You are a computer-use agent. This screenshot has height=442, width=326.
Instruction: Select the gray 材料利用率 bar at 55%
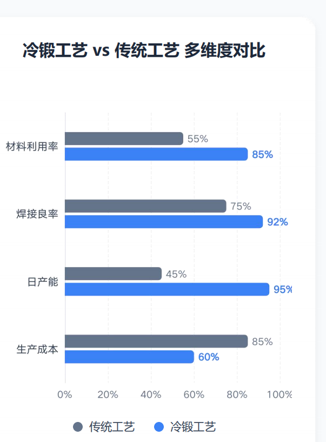[x=124, y=139]
